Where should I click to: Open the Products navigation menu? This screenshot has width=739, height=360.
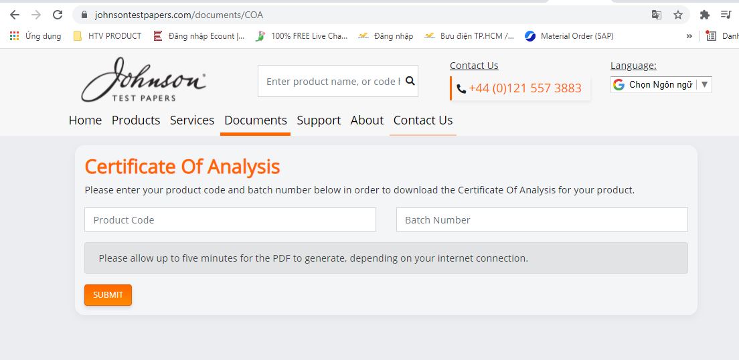point(136,120)
